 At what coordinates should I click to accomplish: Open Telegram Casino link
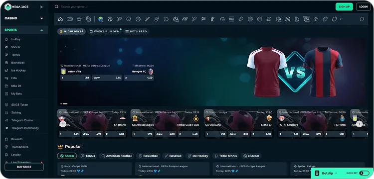(22, 120)
